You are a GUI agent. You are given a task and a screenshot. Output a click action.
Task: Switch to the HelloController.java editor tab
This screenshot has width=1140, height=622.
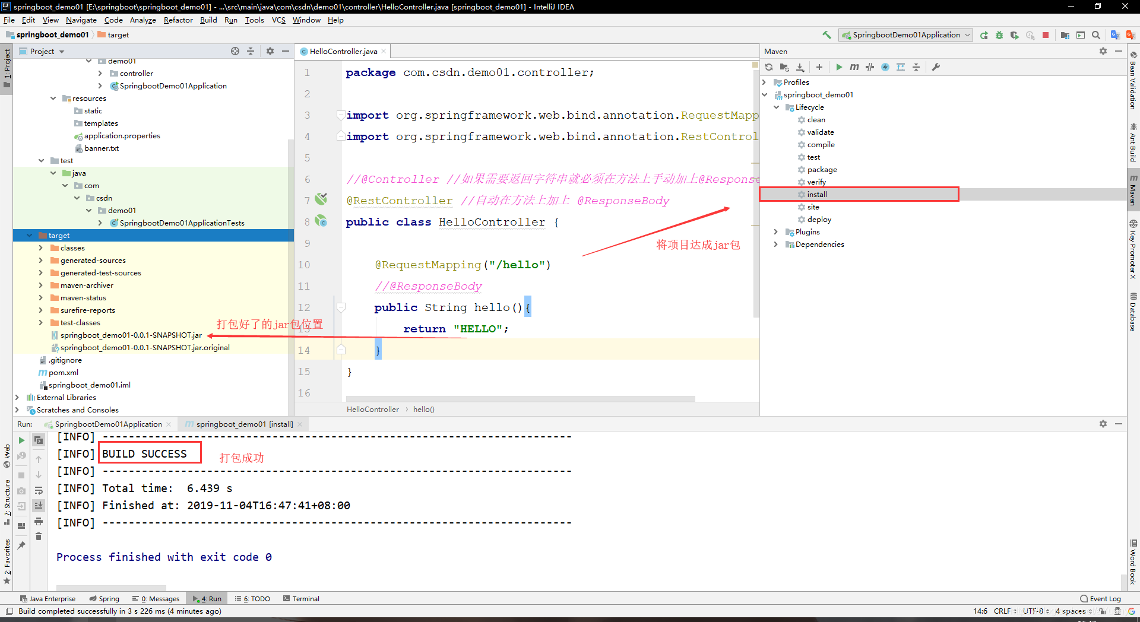click(343, 51)
